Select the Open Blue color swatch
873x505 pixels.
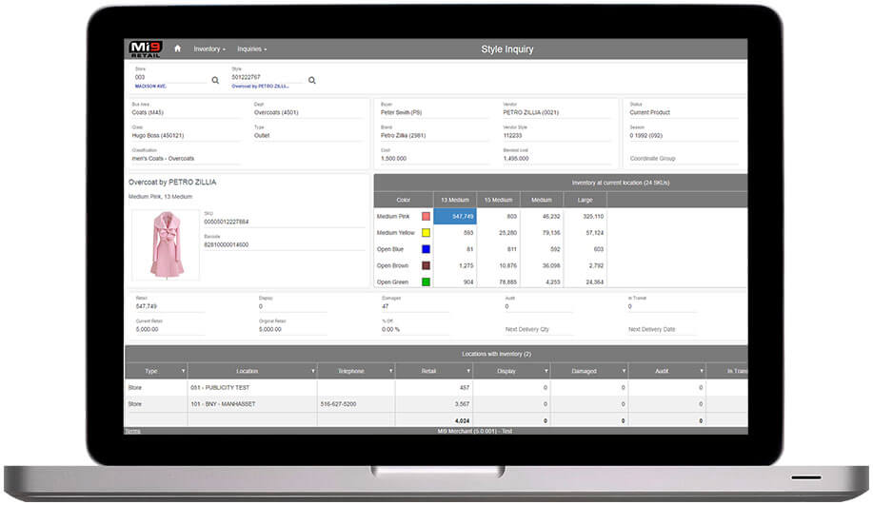(426, 249)
